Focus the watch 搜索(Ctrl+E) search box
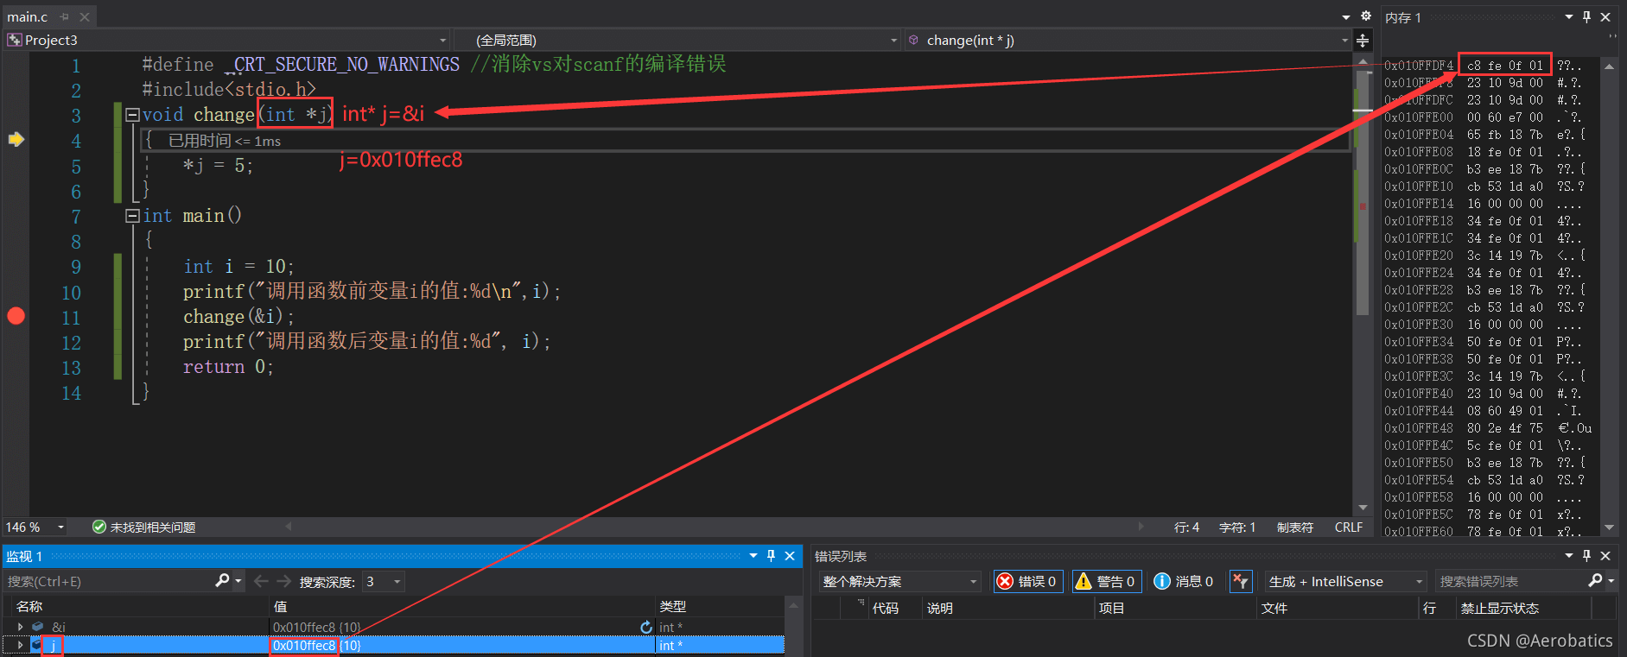The width and height of the screenshot is (1627, 657). [109, 581]
